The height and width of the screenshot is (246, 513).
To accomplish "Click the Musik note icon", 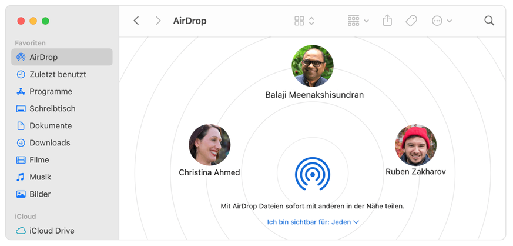I will [21, 177].
